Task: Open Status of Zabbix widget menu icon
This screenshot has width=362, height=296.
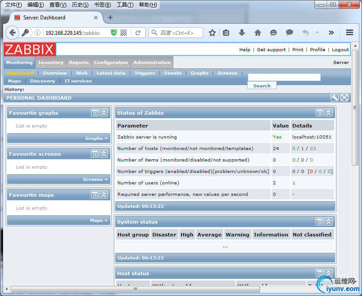Action: (320, 112)
